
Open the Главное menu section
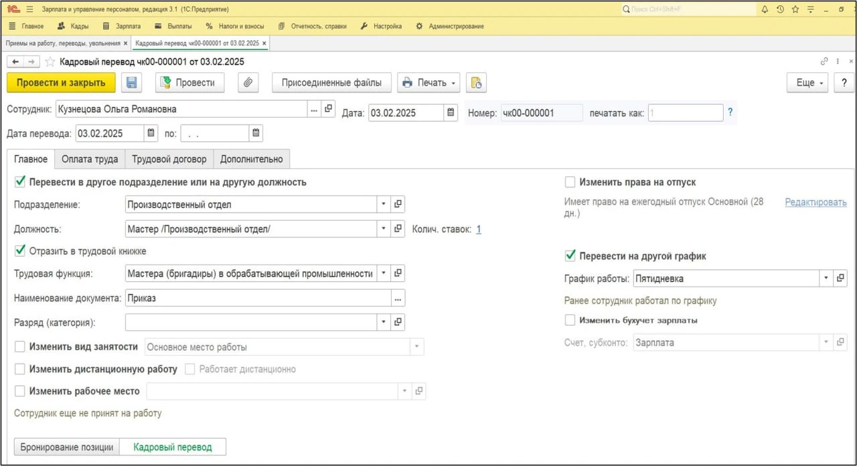pyautogui.click(x=26, y=26)
